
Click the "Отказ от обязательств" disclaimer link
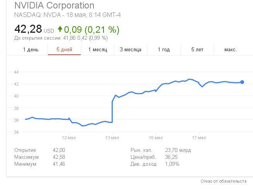pyautogui.click(x=223, y=181)
